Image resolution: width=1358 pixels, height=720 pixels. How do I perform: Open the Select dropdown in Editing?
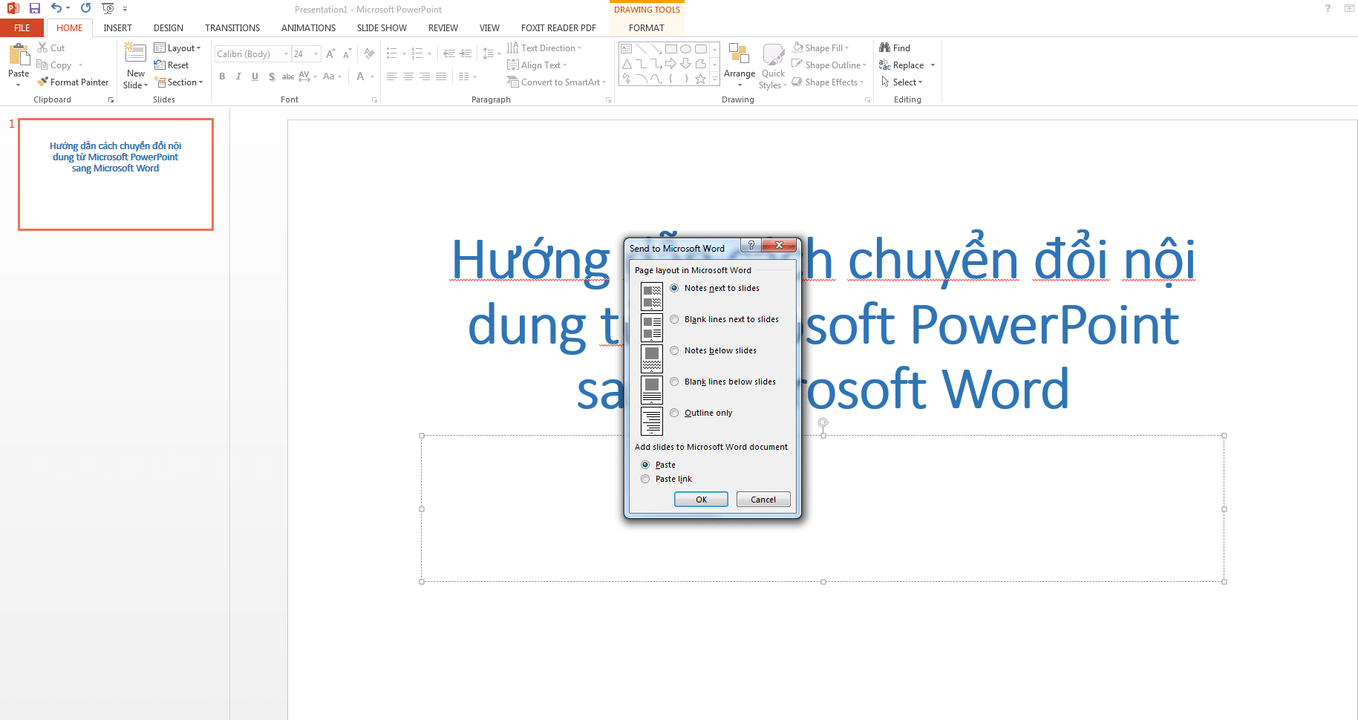(x=901, y=82)
